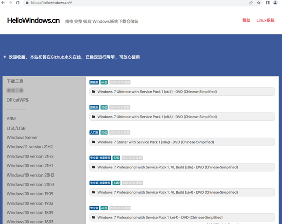Click 64位 tag above Ultimate (x64) entry
This screenshot has height=224, width=282.
click(x=104, y=82)
